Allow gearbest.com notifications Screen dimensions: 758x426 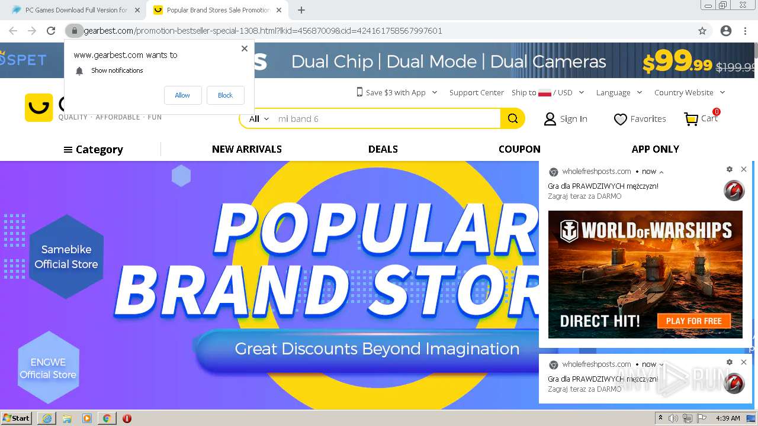coord(182,95)
